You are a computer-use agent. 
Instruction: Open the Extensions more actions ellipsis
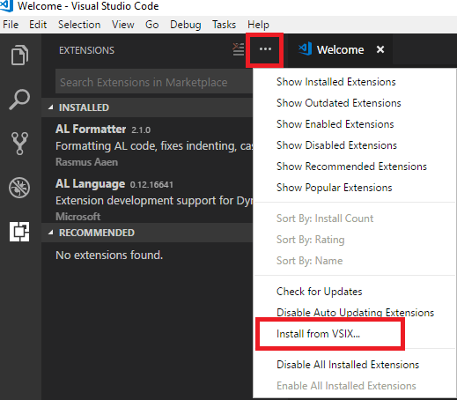click(x=265, y=49)
